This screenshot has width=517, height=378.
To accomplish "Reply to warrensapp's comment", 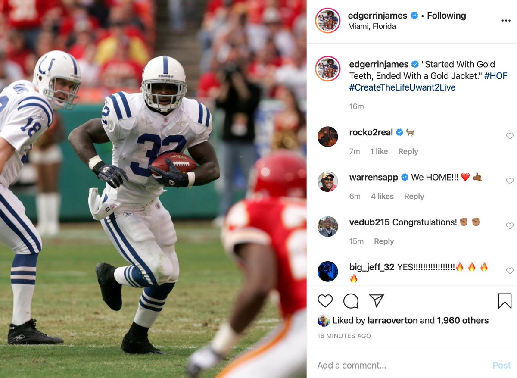I will click(414, 196).
